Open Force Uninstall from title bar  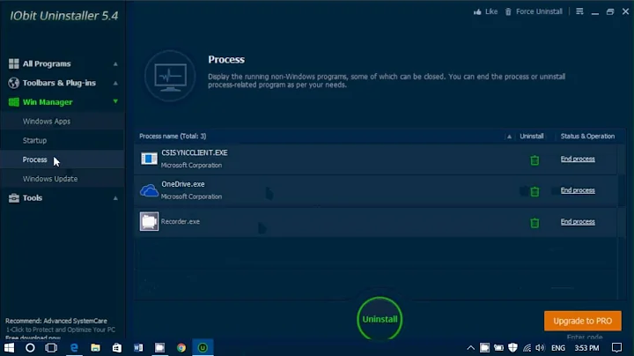coord(534,11)
